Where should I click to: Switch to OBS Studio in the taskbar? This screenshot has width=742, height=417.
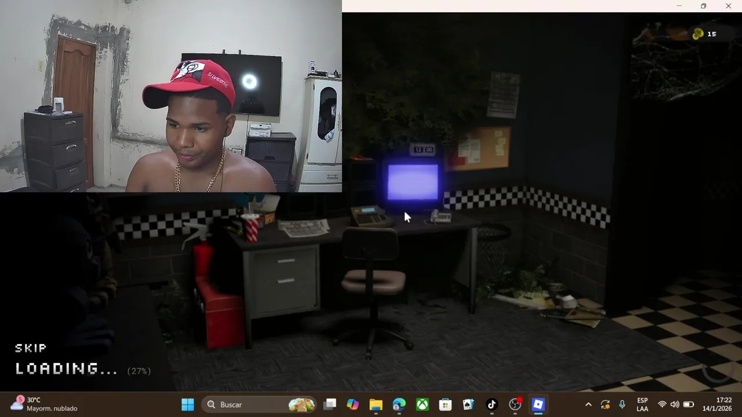pyautogui.click(x=515, y=404)
